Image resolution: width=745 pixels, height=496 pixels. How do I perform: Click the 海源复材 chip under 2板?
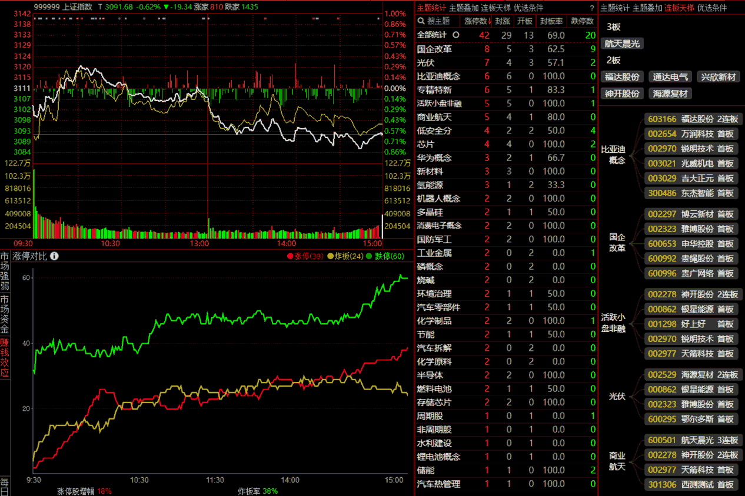(x=670, y=93)
